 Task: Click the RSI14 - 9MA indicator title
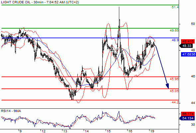pos(11,111)
